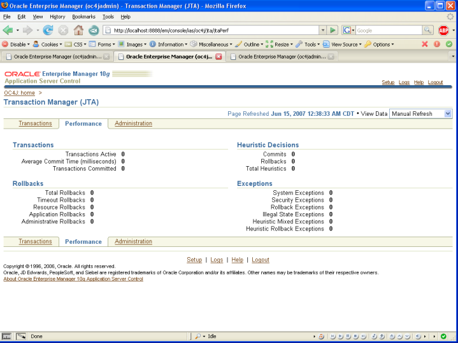Click the green Go arrow beside address bar
Viewport: 458px width, 343px height.
pos(333,30)
